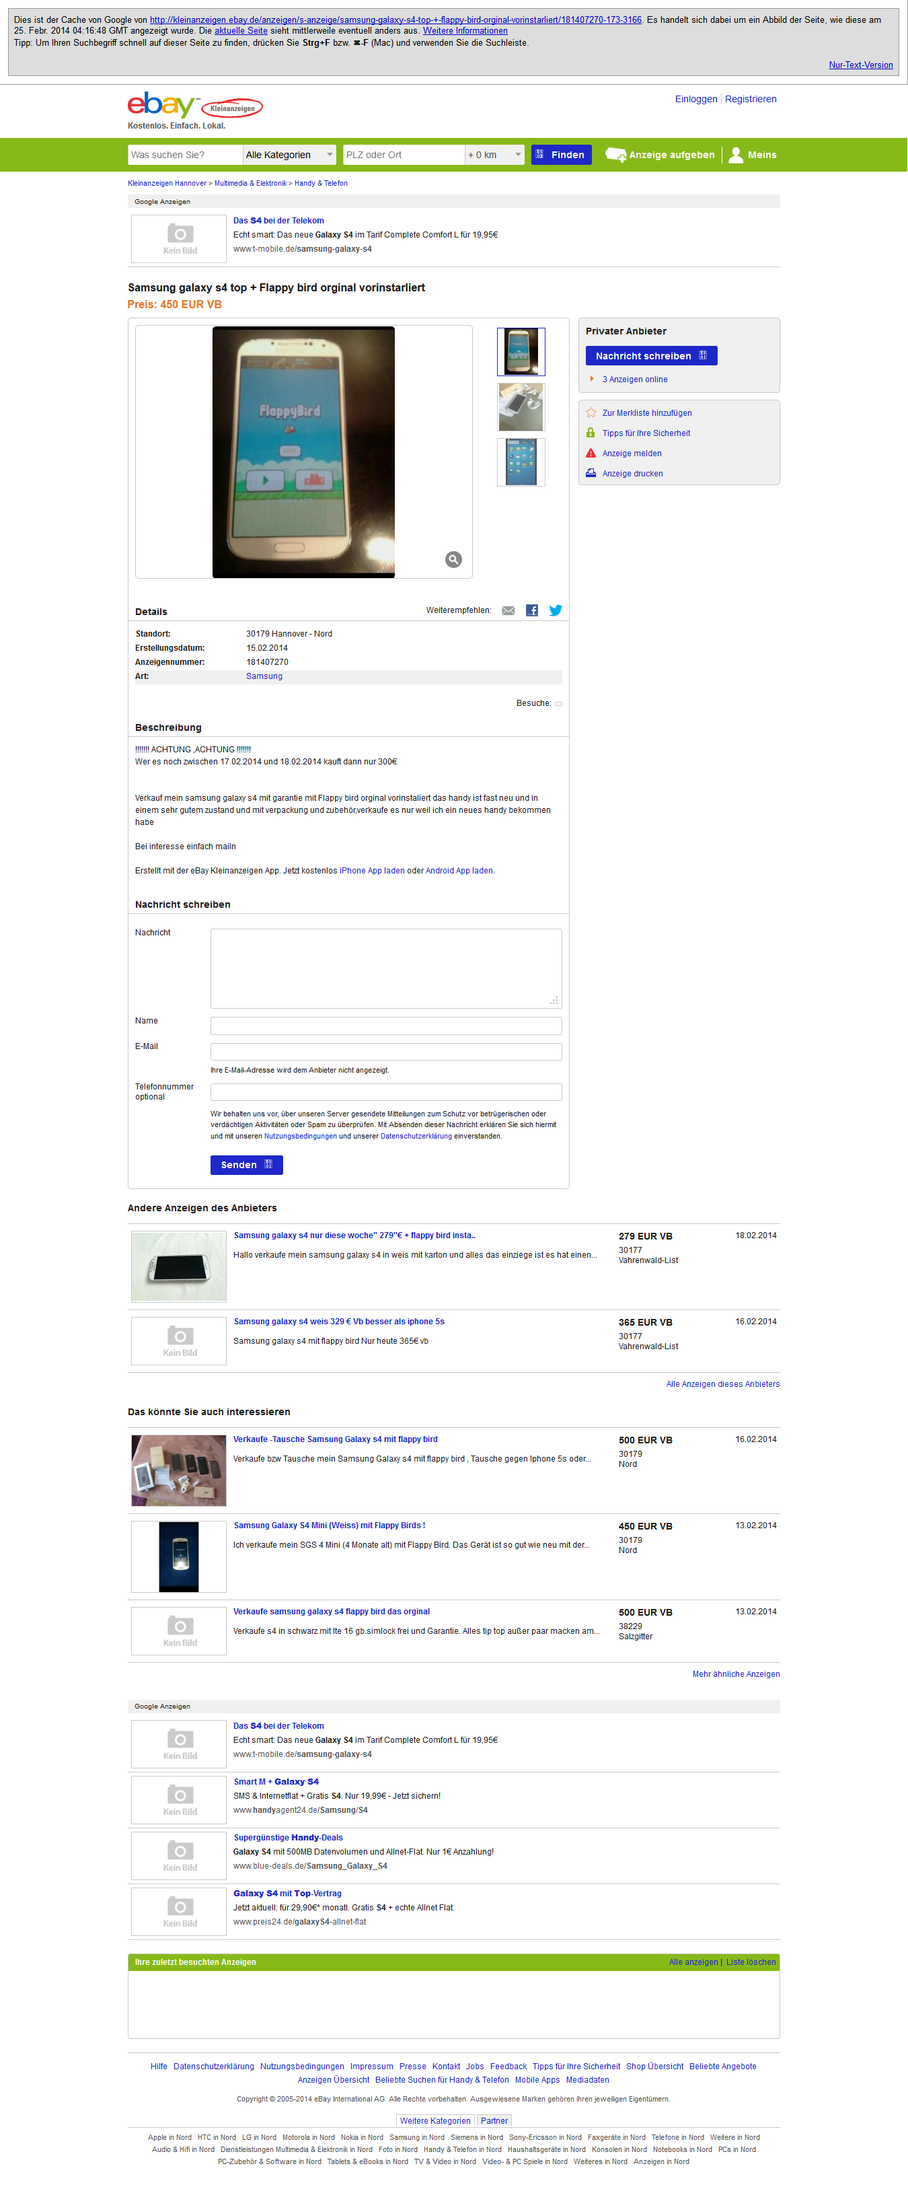The height and width of the screenshot is (2189, 908).
Task: Click the Finden search button
Action: pos(562,155)
